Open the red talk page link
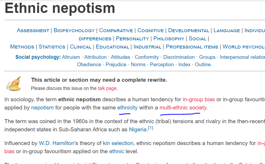This screenshot has height=164, width=265. tap(107, 88)
